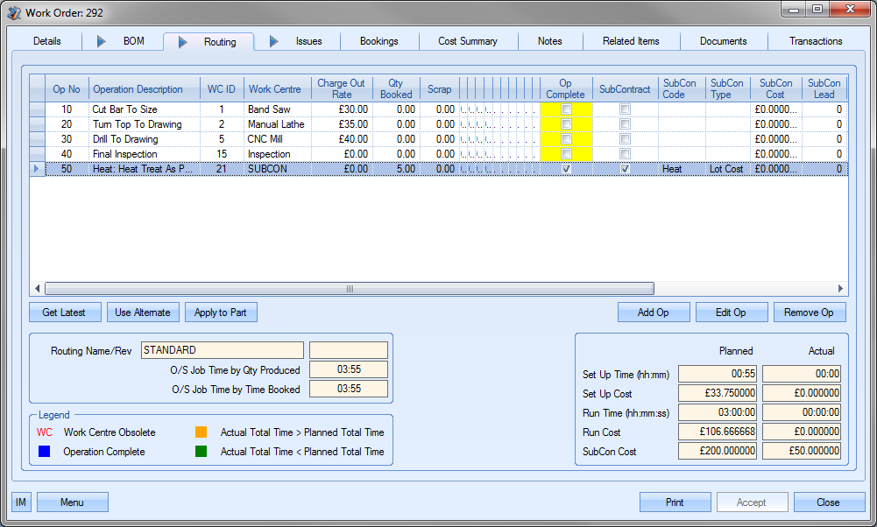
Task: Click the row selector arrow for operation 50
Action: (x=36, y=169)
